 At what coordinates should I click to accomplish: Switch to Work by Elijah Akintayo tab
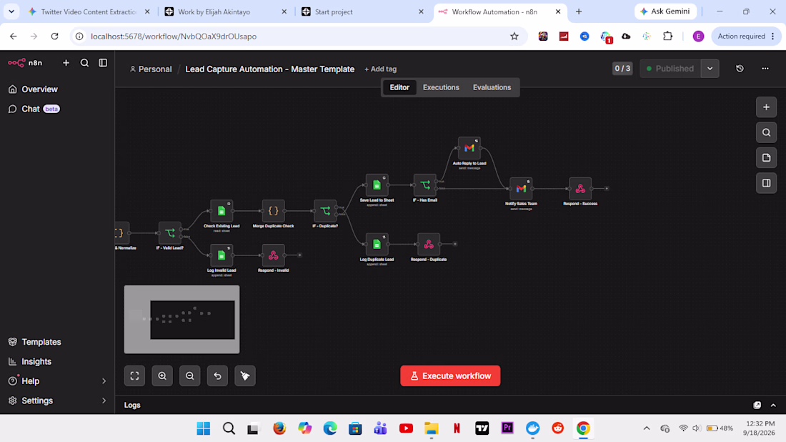point(226,11)
